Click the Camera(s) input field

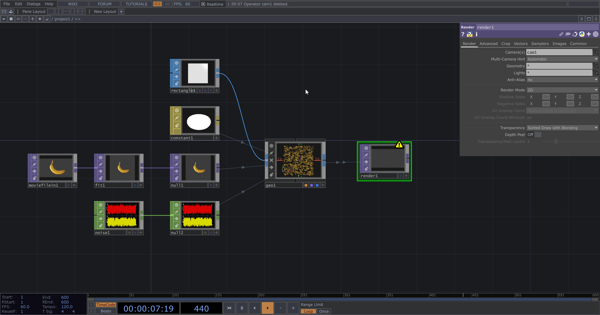click(x=559, y=52)
